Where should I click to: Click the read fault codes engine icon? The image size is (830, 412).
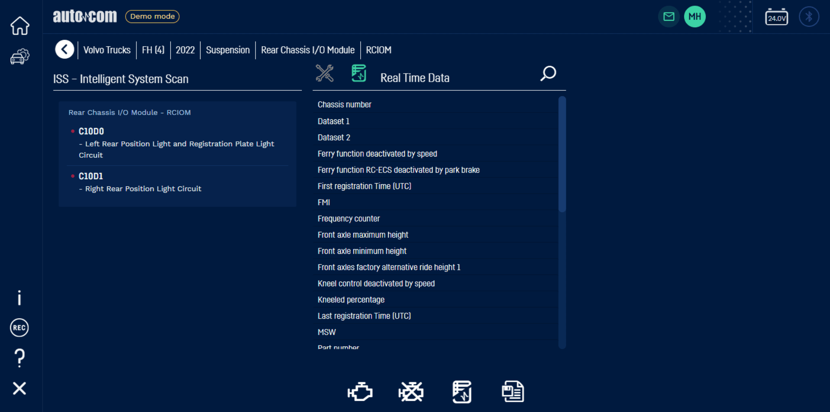360,392
